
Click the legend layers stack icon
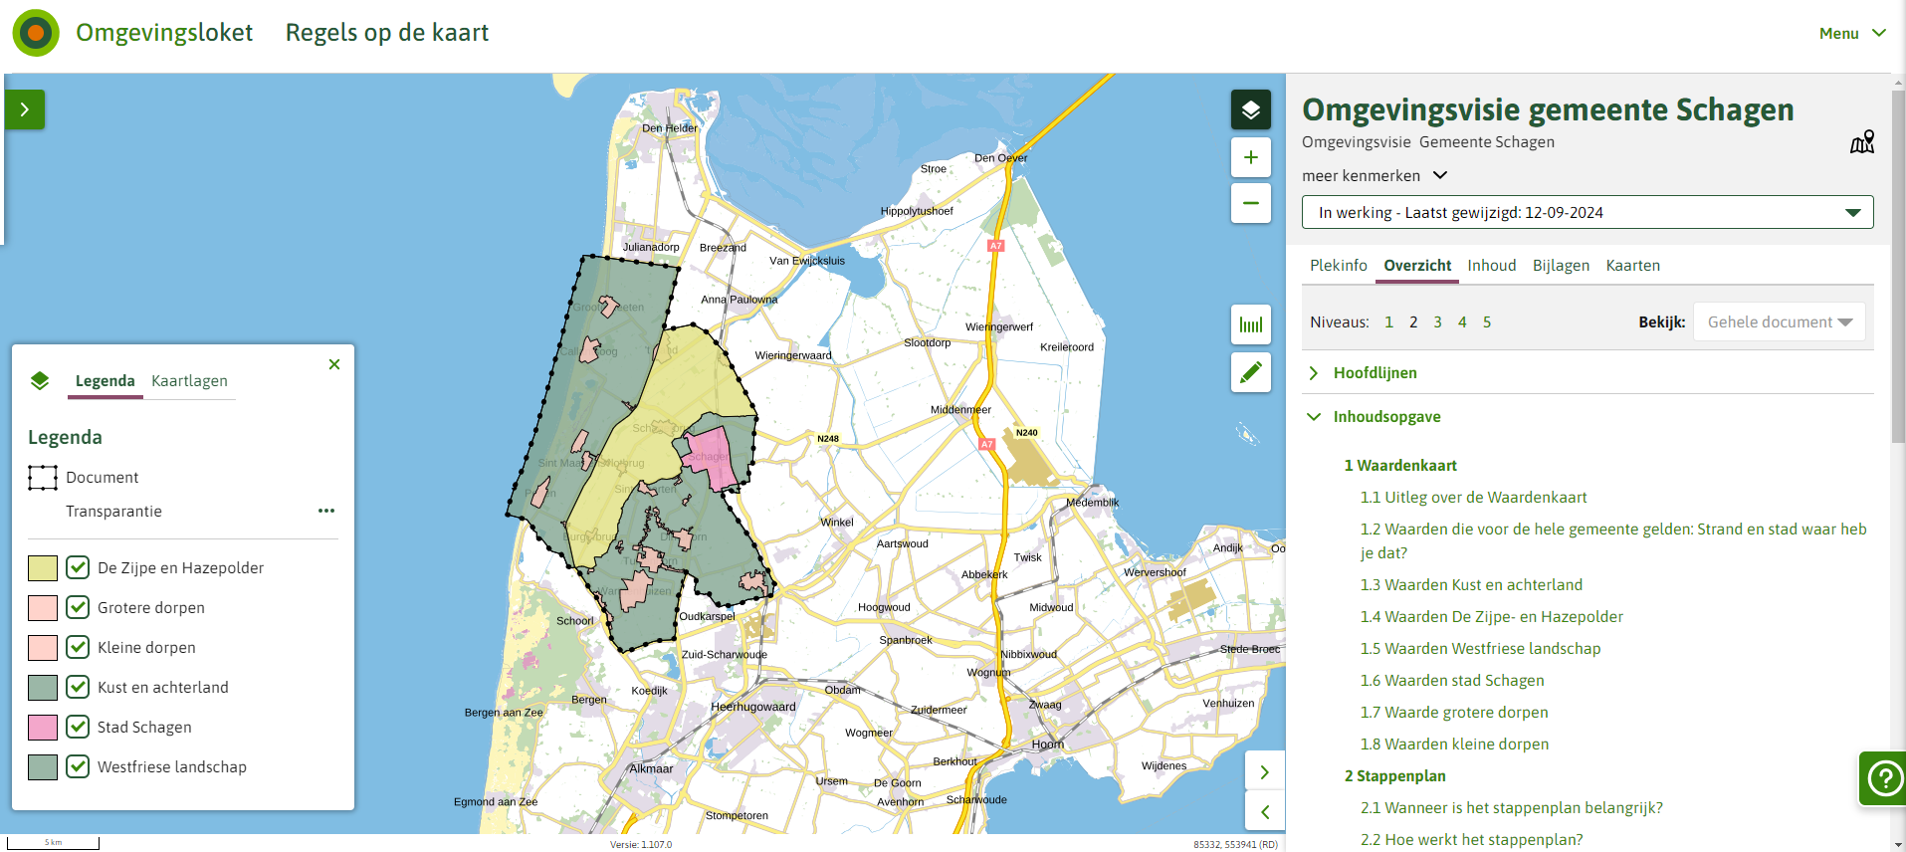click(40, 380)
